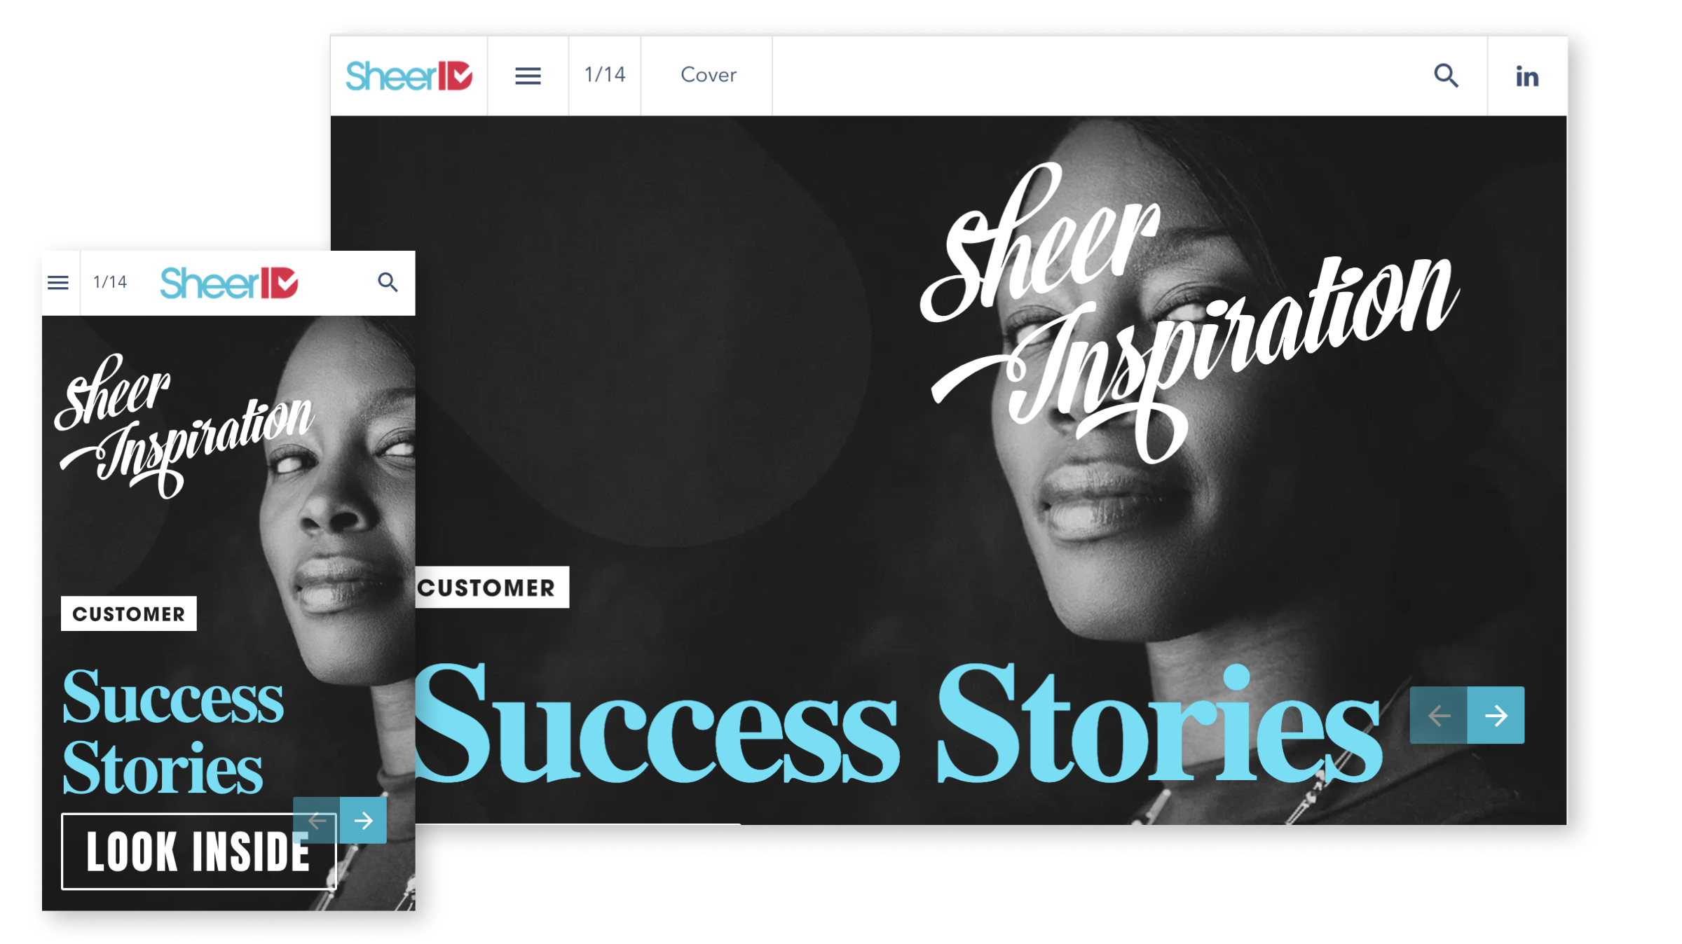Click the LOOK INSIDE button

pos(199,851)
